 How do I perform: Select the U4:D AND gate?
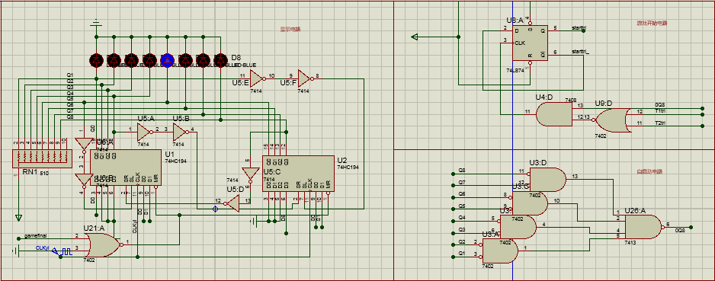pos(554,114)
